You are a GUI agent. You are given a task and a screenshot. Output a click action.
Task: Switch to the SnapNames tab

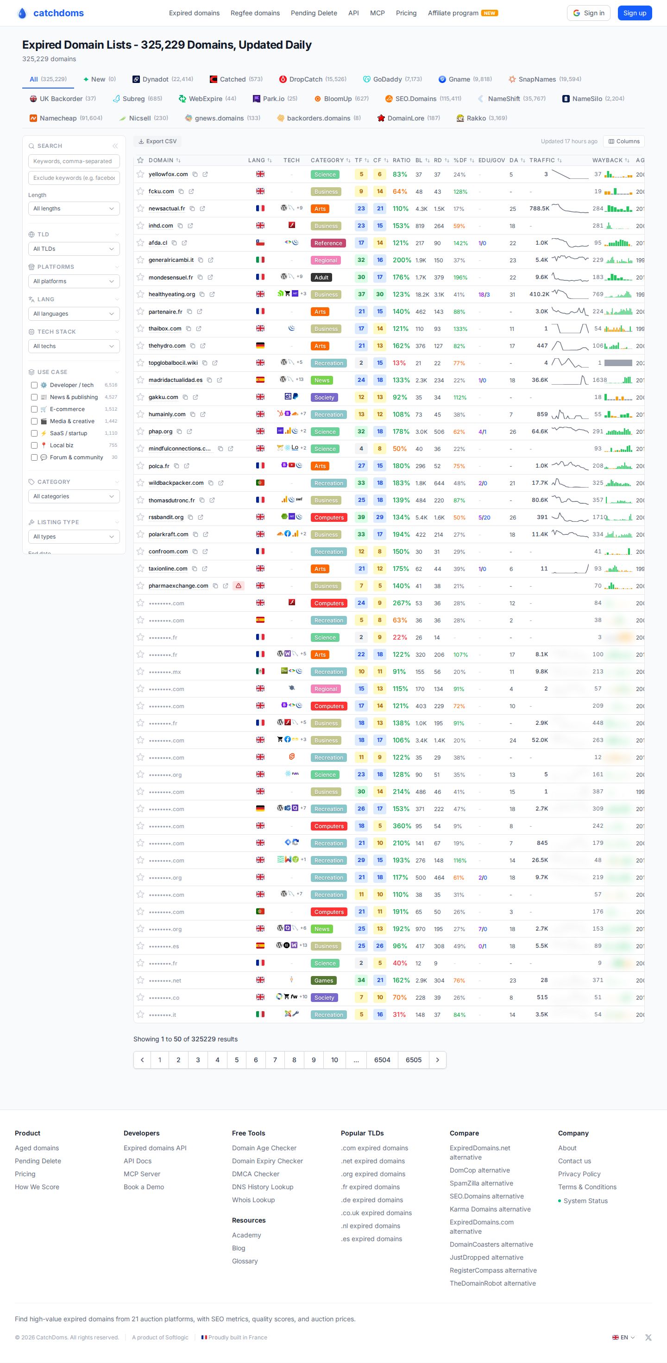pyautogui.click(x=544, y=79)
